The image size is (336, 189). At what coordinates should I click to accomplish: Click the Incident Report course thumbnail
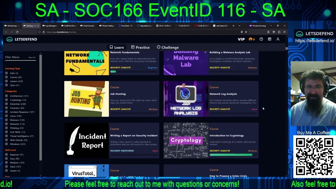coord(86,141)
